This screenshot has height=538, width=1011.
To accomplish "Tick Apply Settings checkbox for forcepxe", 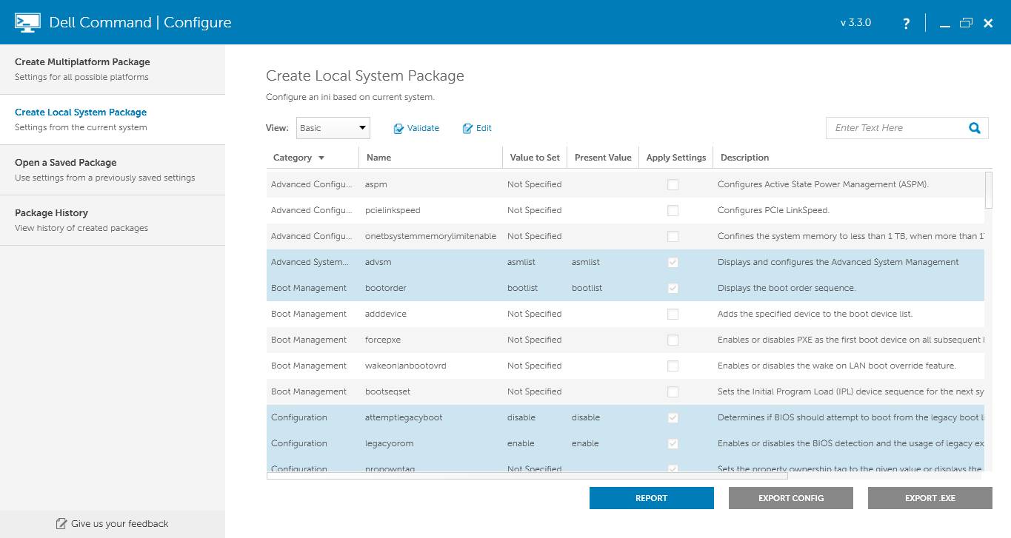I will tap(673, 340).
